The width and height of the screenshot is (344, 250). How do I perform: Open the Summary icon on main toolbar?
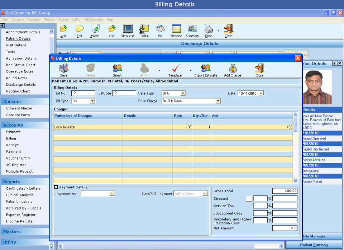(x=192, y=30)
